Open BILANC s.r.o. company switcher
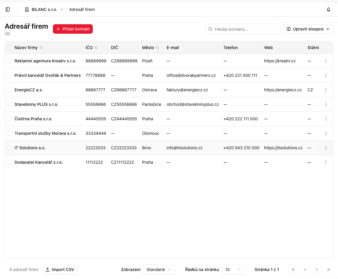This screenshot has width=338, height=279. coord(44,9)
